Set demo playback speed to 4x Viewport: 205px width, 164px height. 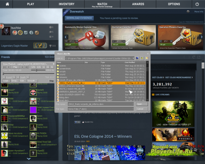52,67
